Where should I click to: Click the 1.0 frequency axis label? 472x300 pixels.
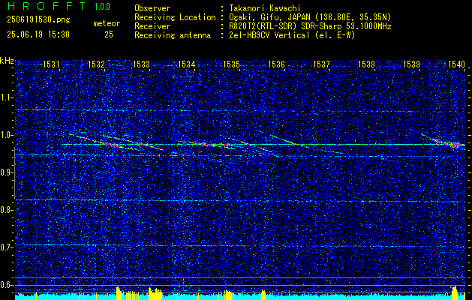coord(7,135)
